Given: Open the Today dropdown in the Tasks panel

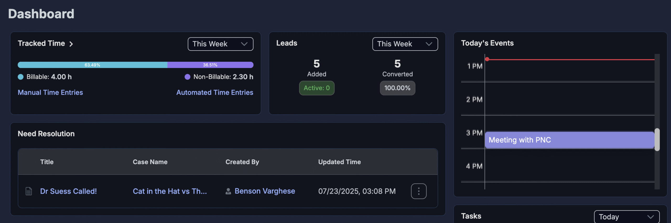Looking at the screenshot, I should [x=626, y=216].
